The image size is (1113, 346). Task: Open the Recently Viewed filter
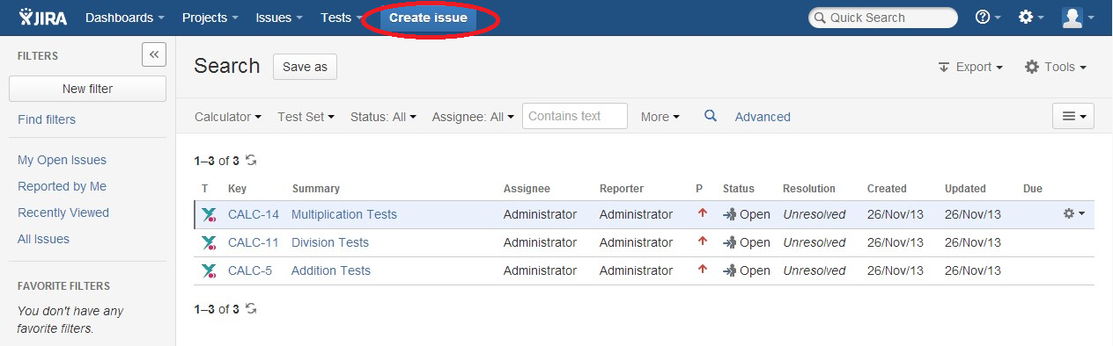(x=63, y=213)
